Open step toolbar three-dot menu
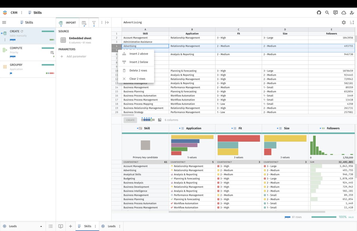This screenshot has height=231, width=357. click(x=102, y=22)
